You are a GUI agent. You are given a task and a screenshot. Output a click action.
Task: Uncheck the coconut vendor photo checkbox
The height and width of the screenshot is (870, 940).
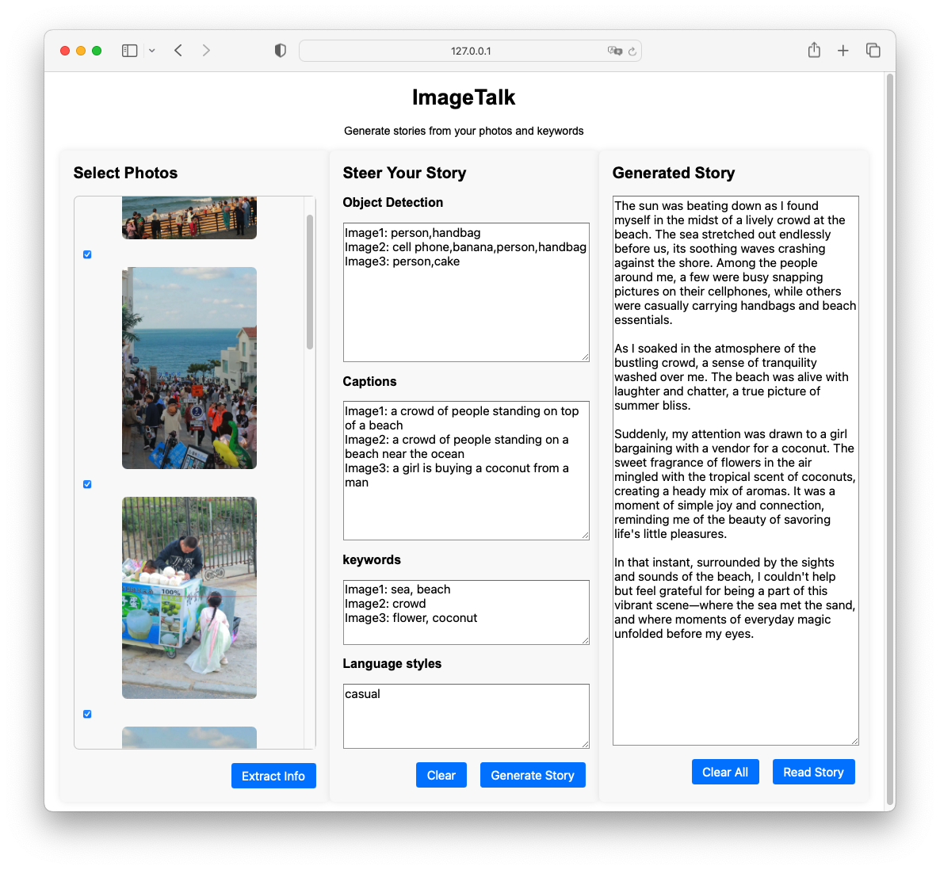87,714
